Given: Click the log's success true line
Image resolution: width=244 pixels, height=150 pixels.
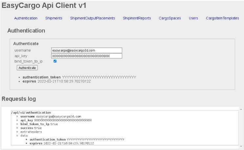Looking at the screenshot, I should click(31, 128).
